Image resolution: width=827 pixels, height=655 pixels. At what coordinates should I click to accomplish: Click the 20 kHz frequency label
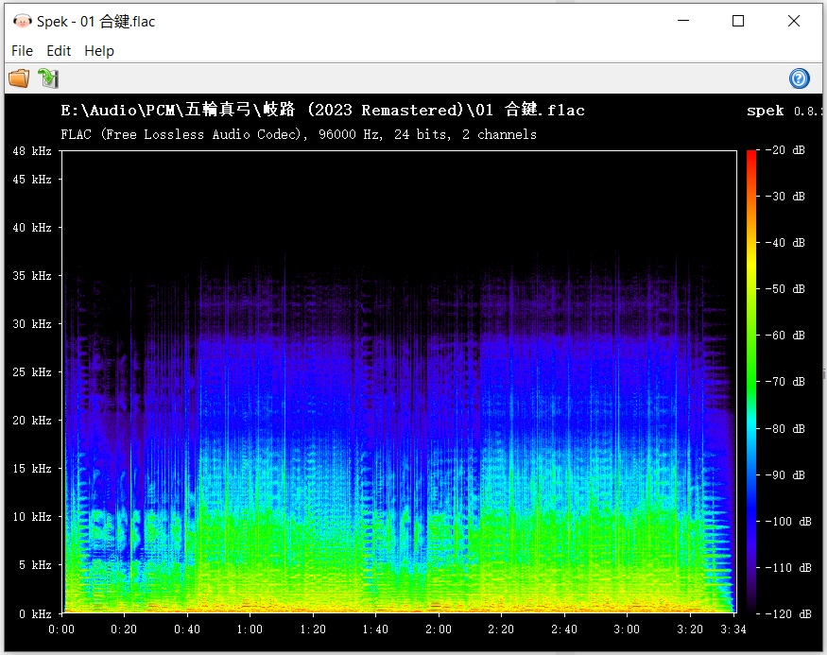pos(32,421)
